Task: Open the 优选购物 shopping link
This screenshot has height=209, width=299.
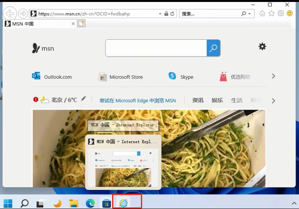Action: point(235,76)
